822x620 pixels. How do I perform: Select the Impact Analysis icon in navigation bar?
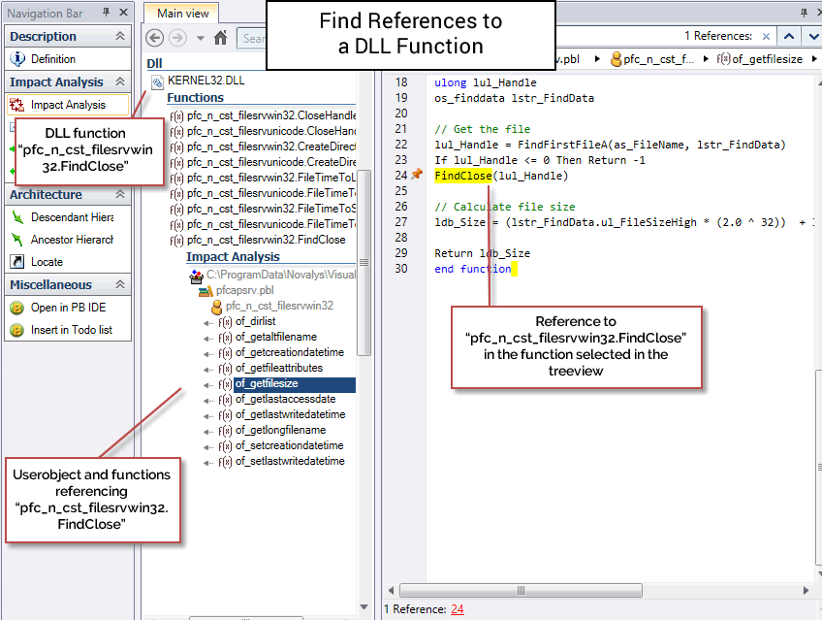[17, 105]
